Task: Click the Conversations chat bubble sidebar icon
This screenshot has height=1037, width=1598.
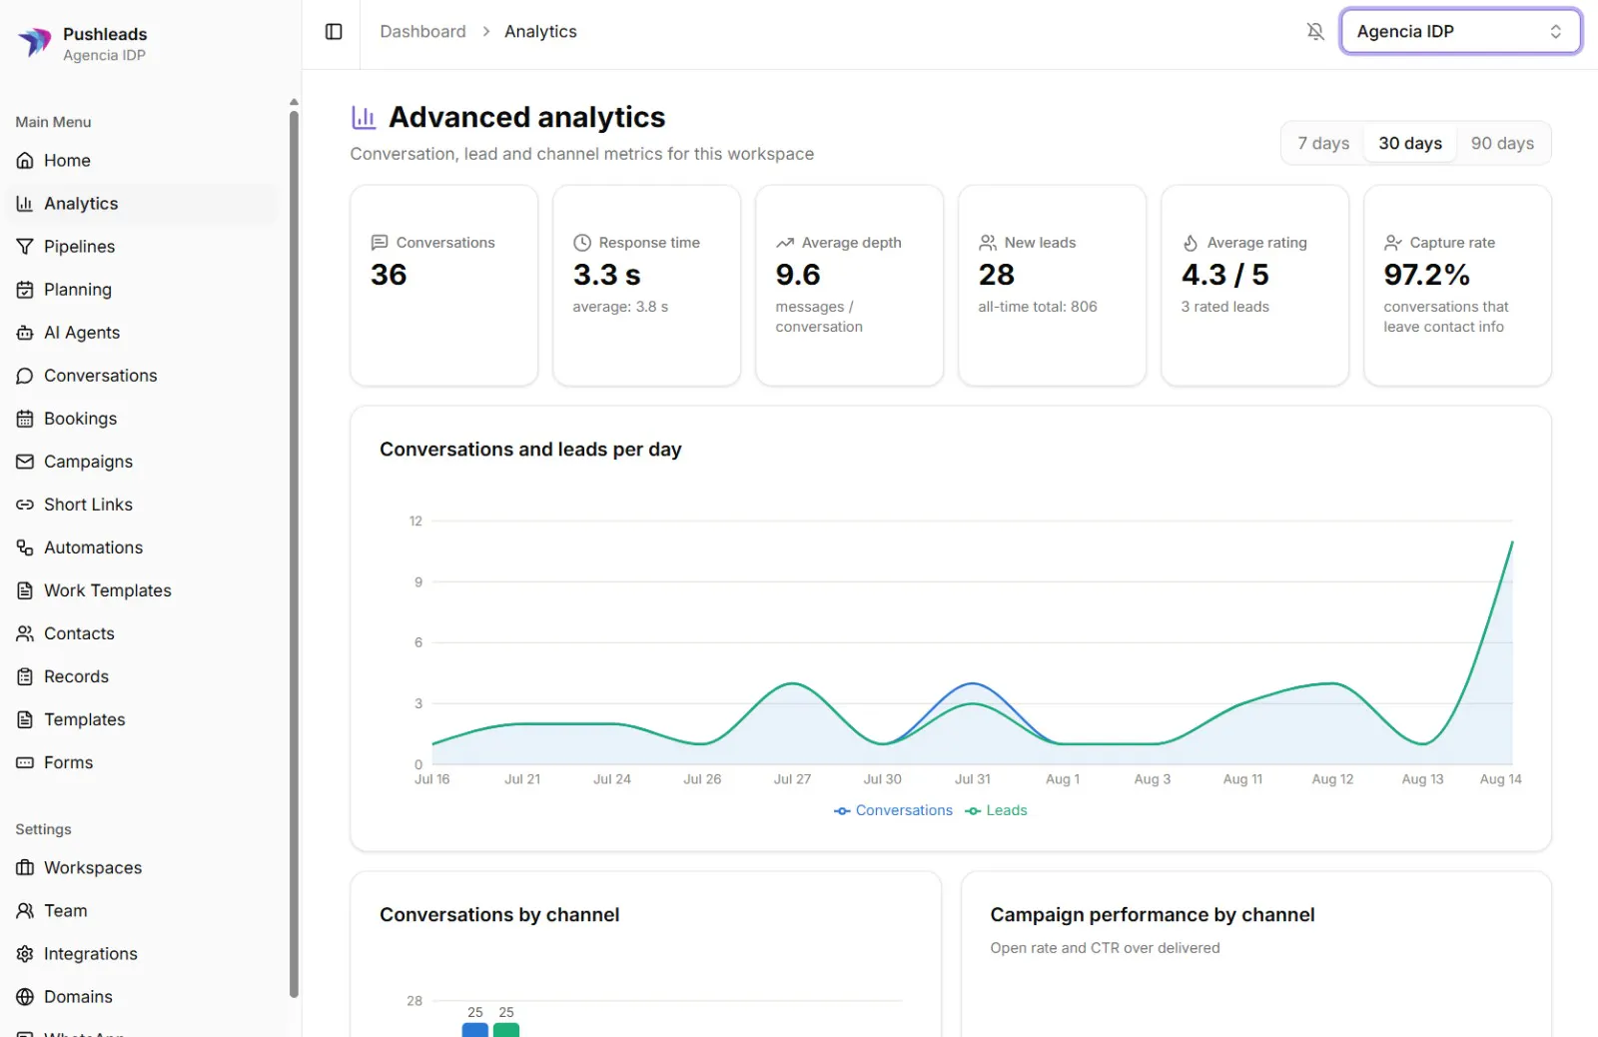Action: point(25,376)
